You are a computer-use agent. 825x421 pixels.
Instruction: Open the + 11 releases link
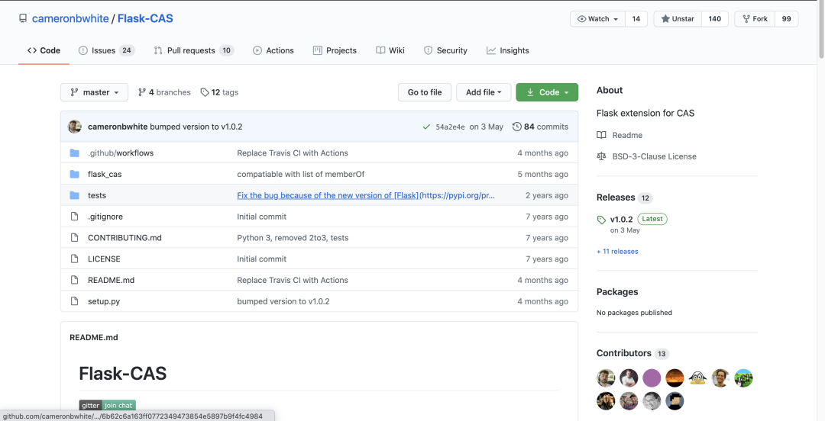[x=617, y=252]
